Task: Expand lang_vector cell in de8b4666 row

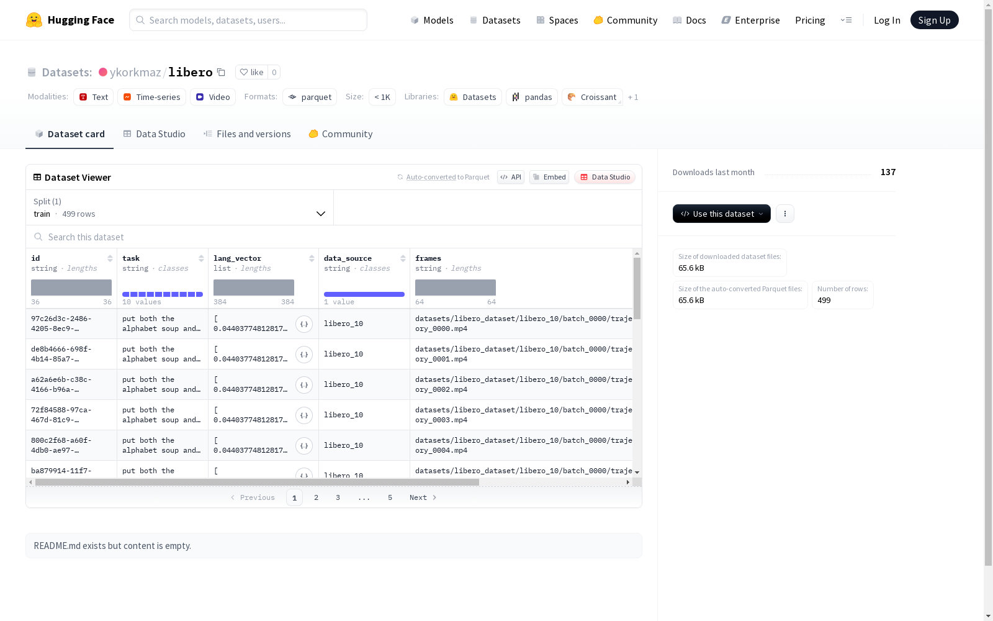Action: click(304, 354)
